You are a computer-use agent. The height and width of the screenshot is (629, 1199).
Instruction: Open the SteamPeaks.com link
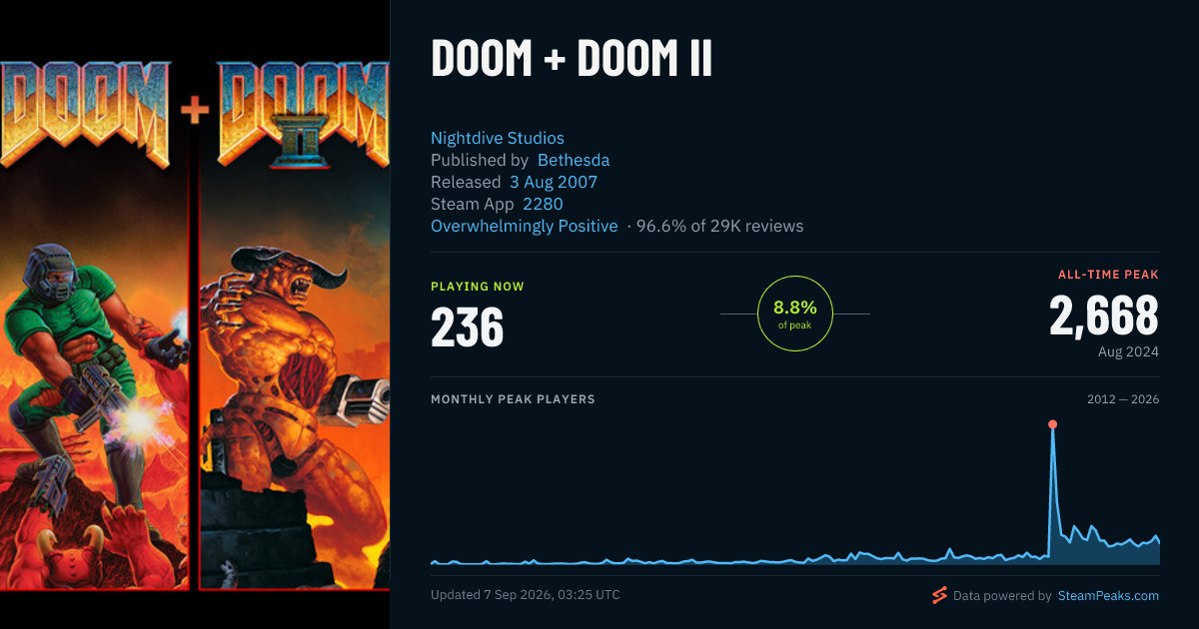click(1107, 596)
